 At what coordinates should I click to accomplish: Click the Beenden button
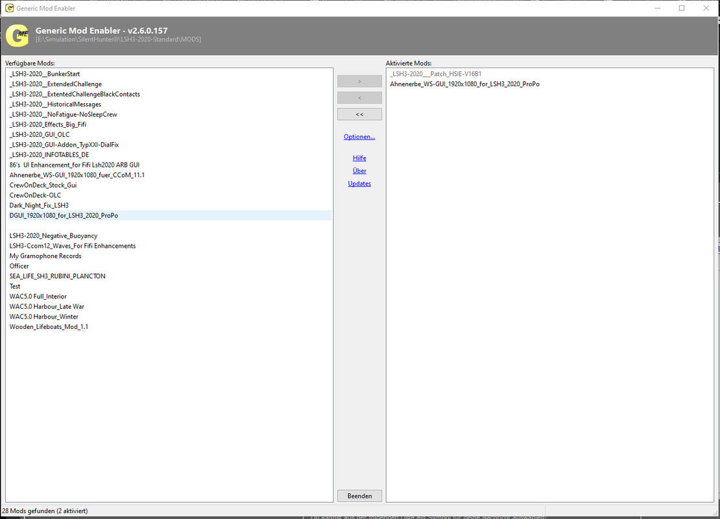pyautogui.click(x=359, y=496)
